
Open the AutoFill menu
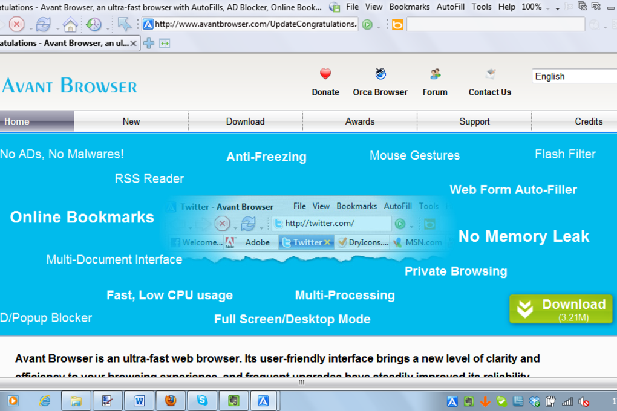pos(451,7)
